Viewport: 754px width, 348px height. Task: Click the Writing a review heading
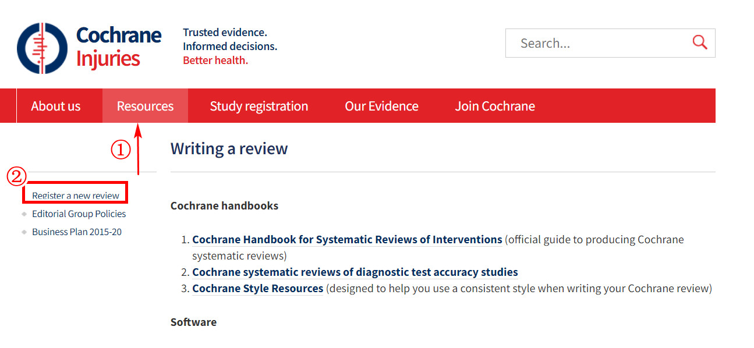229,148
